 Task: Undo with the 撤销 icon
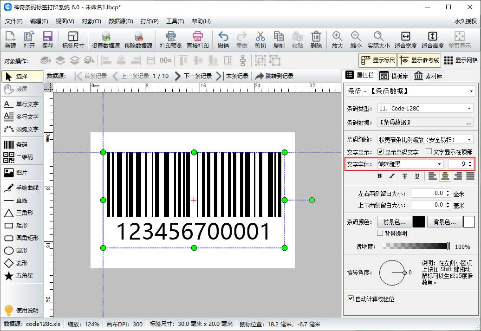223,39
